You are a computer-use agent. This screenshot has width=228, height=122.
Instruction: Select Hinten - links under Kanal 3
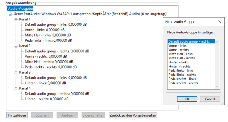pyautogui.click(x=45, y=83)
